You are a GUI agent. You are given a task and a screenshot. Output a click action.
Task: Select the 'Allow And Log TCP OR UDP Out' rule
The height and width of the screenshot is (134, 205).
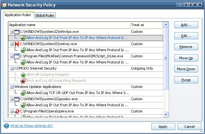pos(86,93)
